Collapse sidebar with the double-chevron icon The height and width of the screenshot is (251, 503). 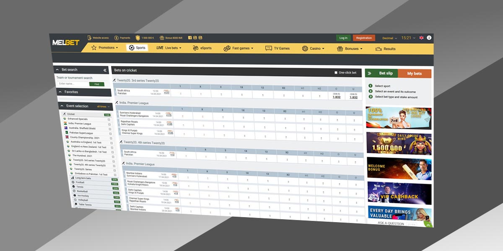[x=105, y=70]
